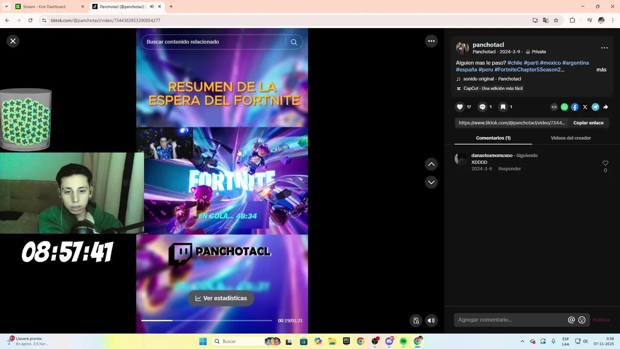Go to the next video with the down arrow

431,182
